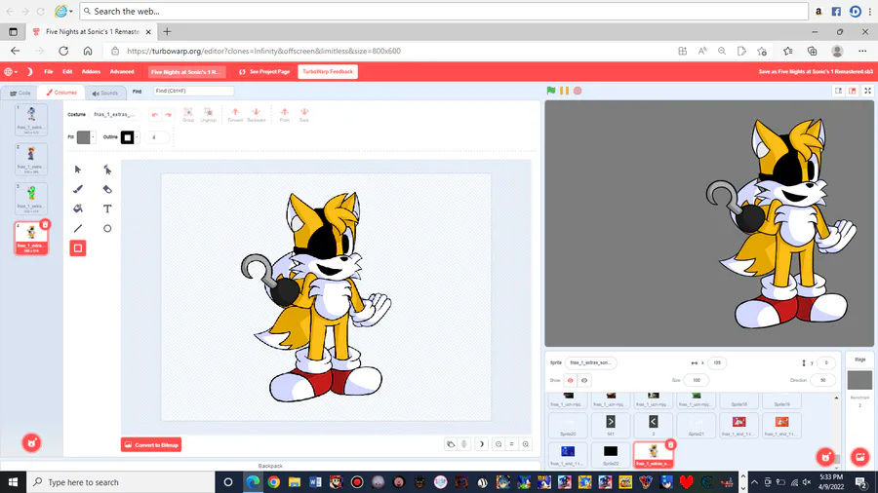Viewport: 878px width, 493px height.
Task: Click Save as Five Nights at Sonic's link
Action: coord(816,71)
